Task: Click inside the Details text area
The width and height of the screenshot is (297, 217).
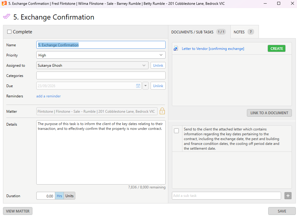Action: click(x=101, y=152)
